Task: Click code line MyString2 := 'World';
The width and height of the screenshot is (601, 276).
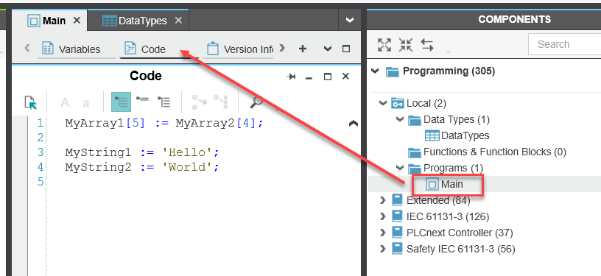Action: 142,167
